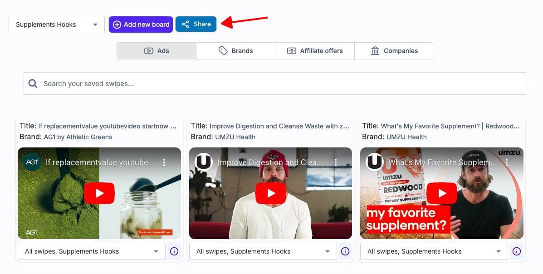
Task: Open the kebab menu on the AG1 video
Action: tap(165, 161)
